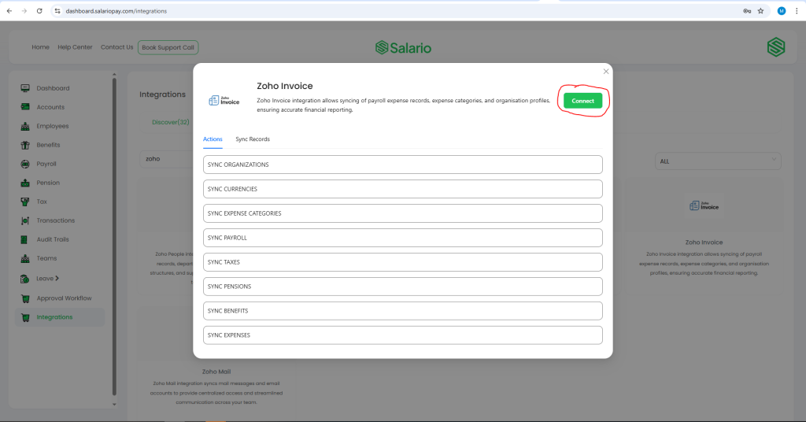The width and height of the screenshot is (806, 422).
Task: Open Help Center in top navigation
Action: [x=75, y=47]
